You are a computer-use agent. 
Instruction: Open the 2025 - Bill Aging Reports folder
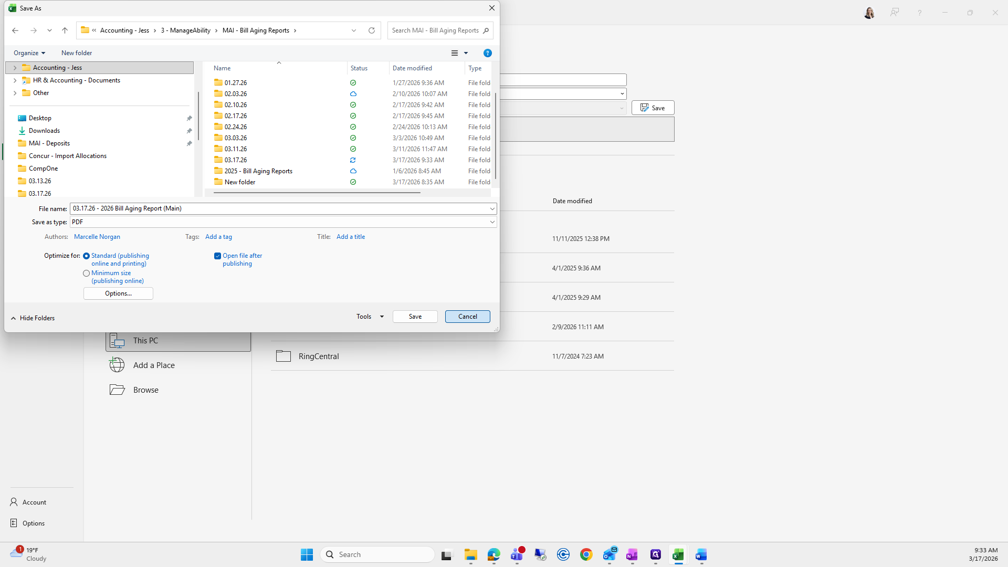(258, 171)
